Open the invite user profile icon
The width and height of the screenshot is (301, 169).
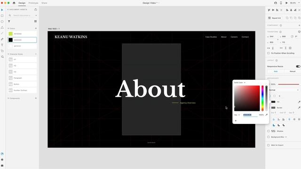(x=276, y=3)
